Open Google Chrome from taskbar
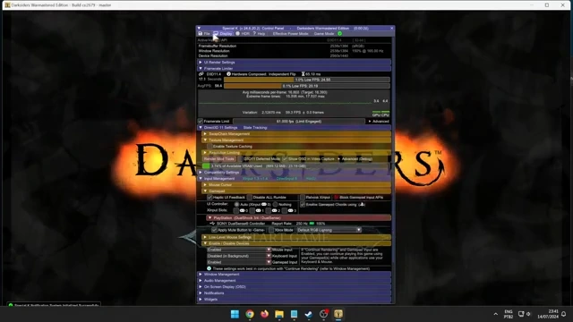Image resolution: width=573 pixels, height=322 pixels. (250, 314)
